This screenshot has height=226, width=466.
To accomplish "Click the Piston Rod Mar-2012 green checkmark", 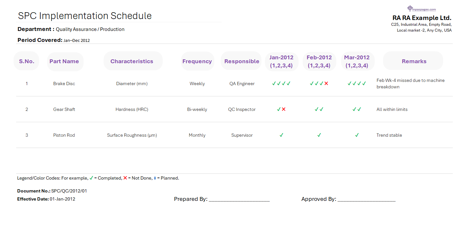I will (x=357, y=135).
